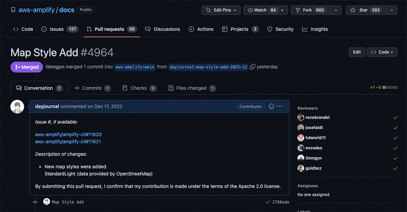Viewport: 407px width, 212px height.
Task: Click goldbez's approval checkmark
Action: point(395,168)
